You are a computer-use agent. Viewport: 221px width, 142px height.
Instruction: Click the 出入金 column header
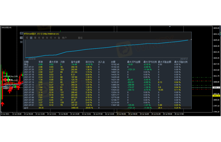[101, 62]
